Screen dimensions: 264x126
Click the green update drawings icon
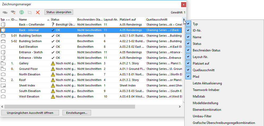pyautogui.click(x=21, y=12)
